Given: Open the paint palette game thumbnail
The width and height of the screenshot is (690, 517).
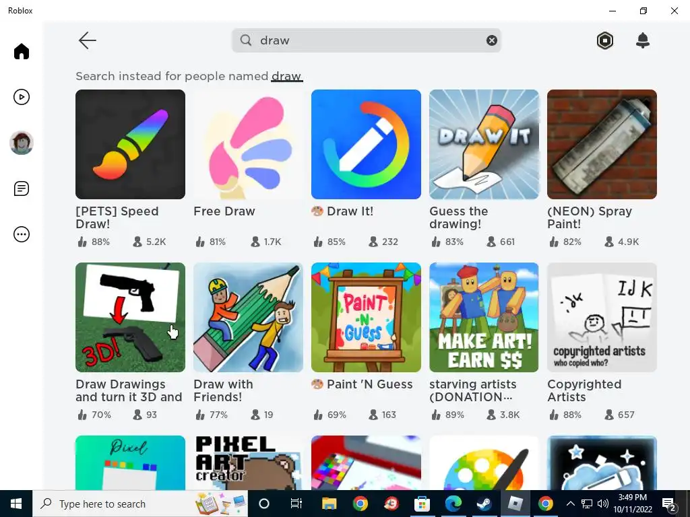Looking at the screenshot, I should pos(484,462).
